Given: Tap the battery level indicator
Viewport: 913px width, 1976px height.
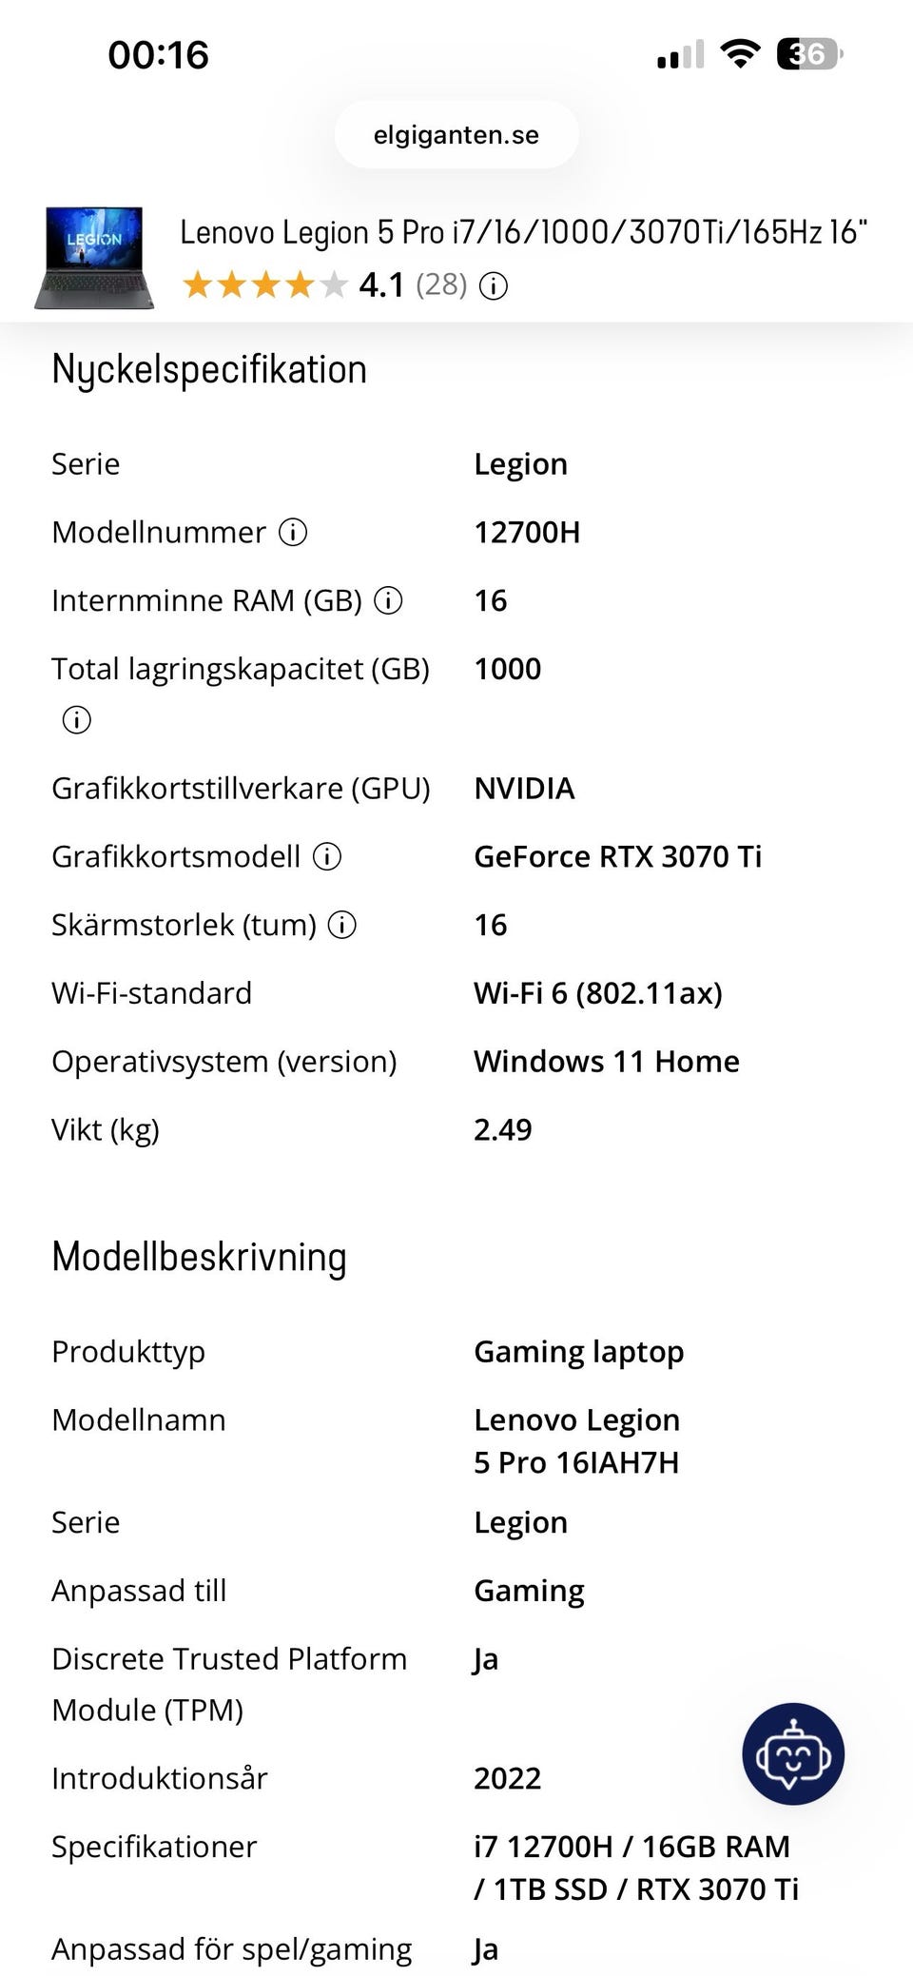Looking at the screenshot, I should pos(809,53).
